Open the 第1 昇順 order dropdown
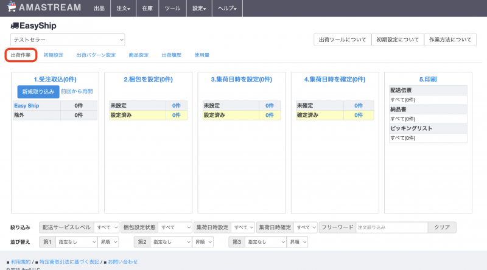Viewport: 487px width, 270px height. pos(108,242)
